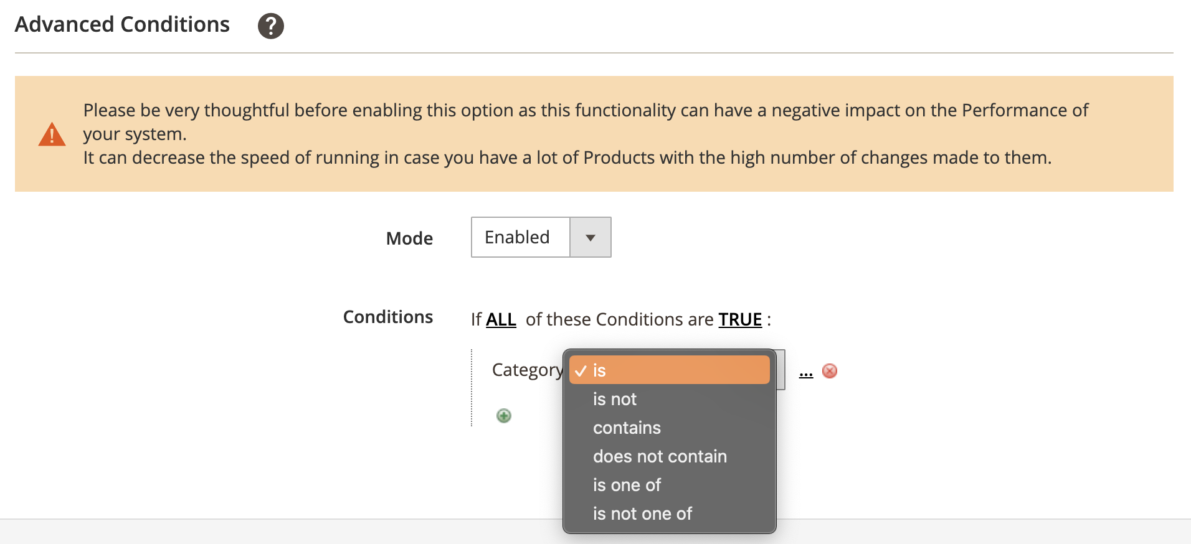Open the Mode dropdown arrow
The width and height of the screenshot is (1191, 544).
(590, 237)
